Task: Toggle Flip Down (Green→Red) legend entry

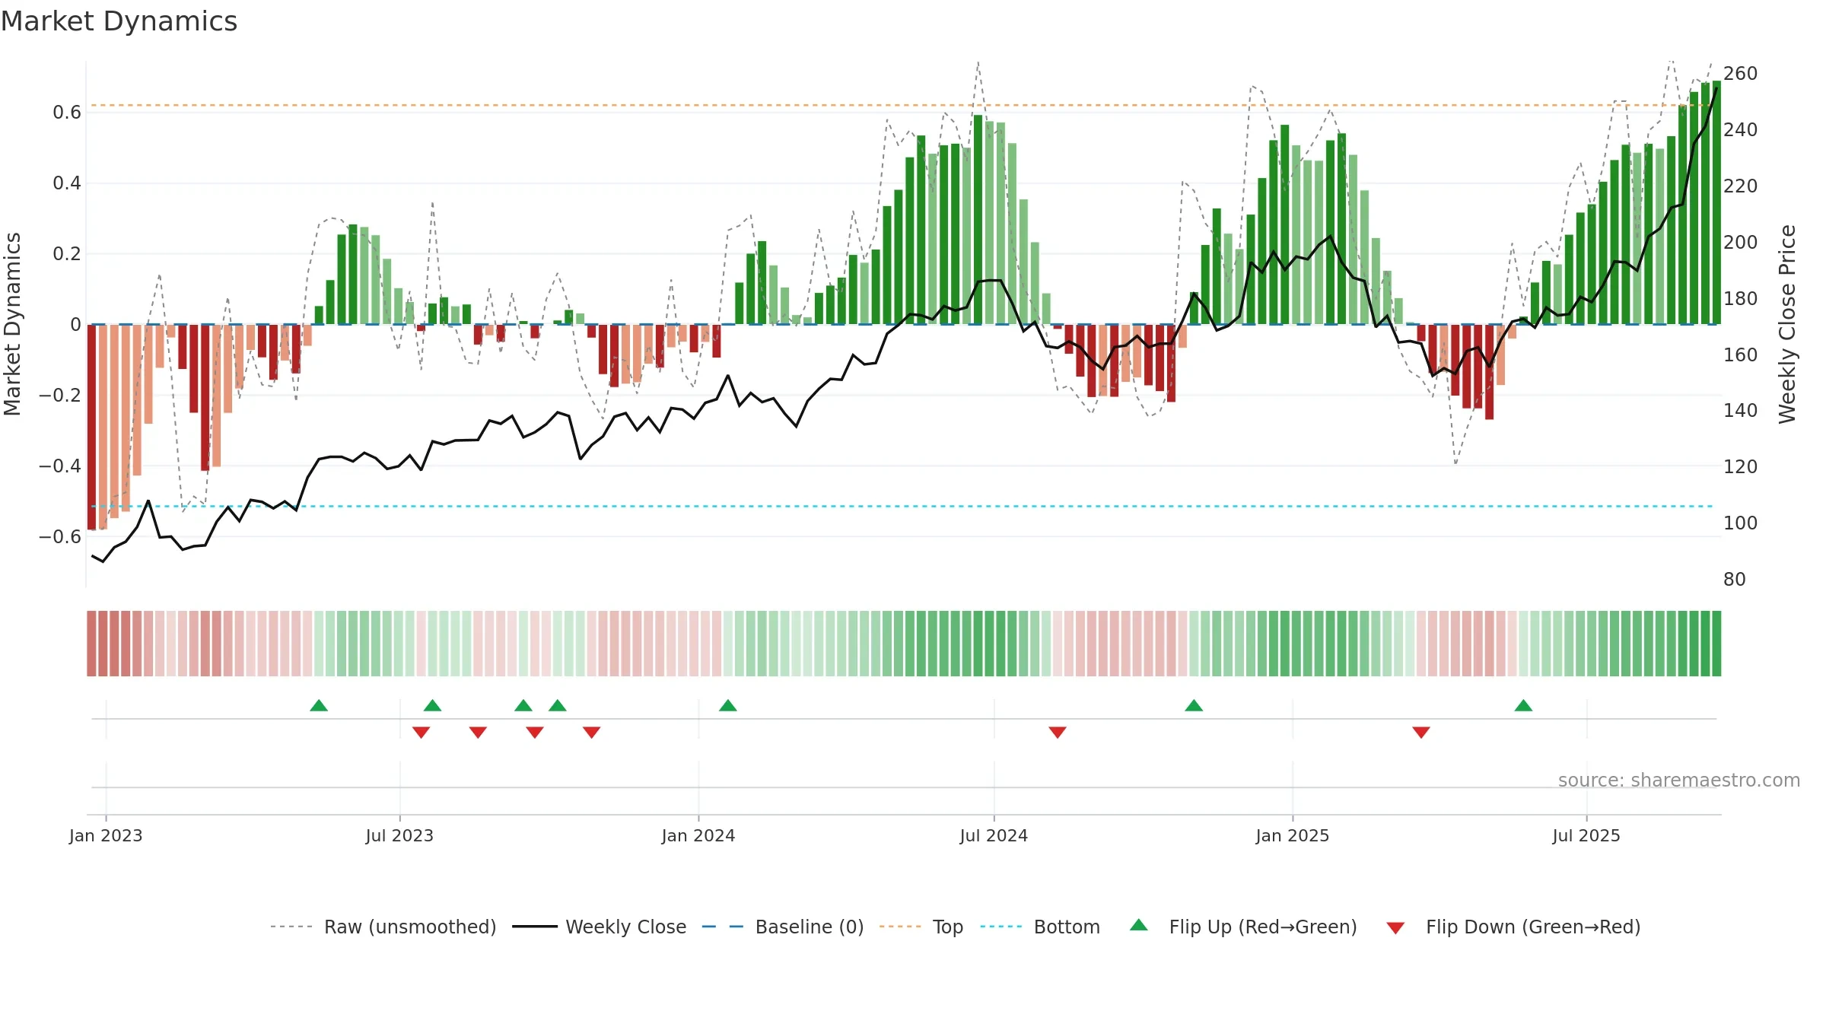Action: tap(1513, 927)
